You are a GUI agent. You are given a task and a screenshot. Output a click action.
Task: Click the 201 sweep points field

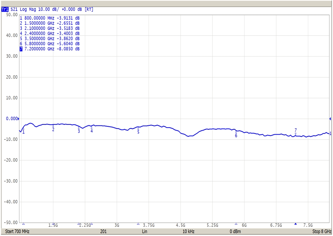tap(104, 232)
